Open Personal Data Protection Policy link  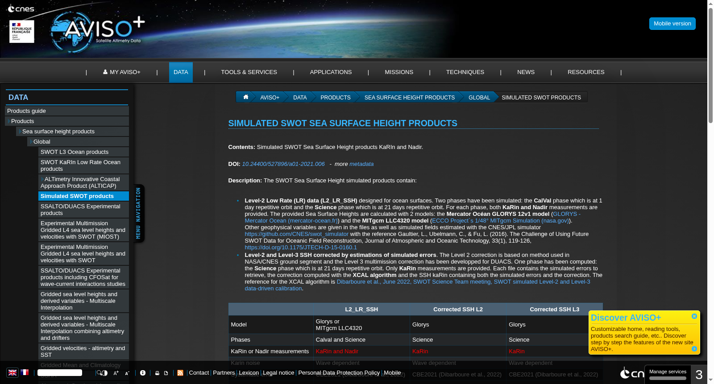coord(339,373)
